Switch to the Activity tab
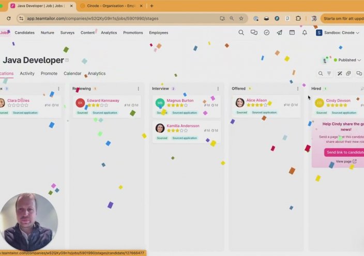The width and height of the screenshot is (364, 256). tap(27, 73)
